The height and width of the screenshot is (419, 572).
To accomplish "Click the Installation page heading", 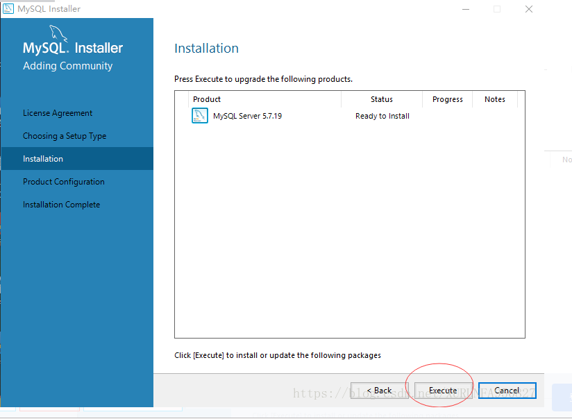I will 206,48.
